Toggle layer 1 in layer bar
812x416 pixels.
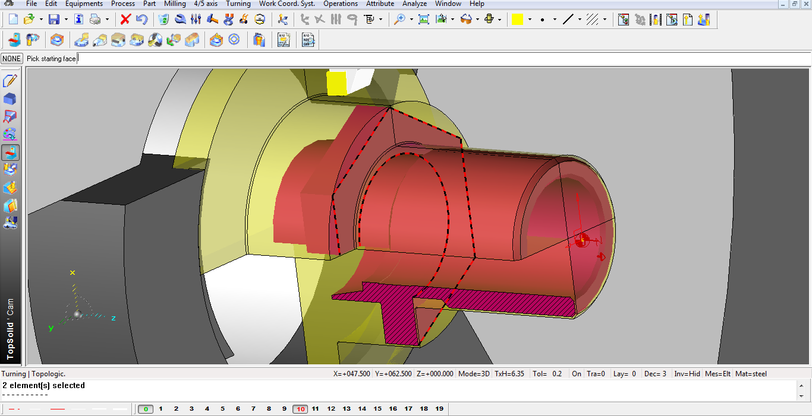click(x=161, y=409)
